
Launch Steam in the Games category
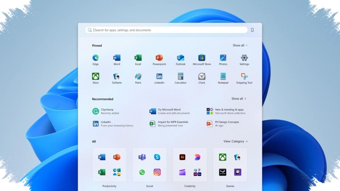point(223,172)
